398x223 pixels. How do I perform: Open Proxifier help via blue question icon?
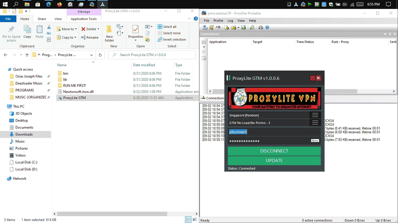tap(267, 28)
